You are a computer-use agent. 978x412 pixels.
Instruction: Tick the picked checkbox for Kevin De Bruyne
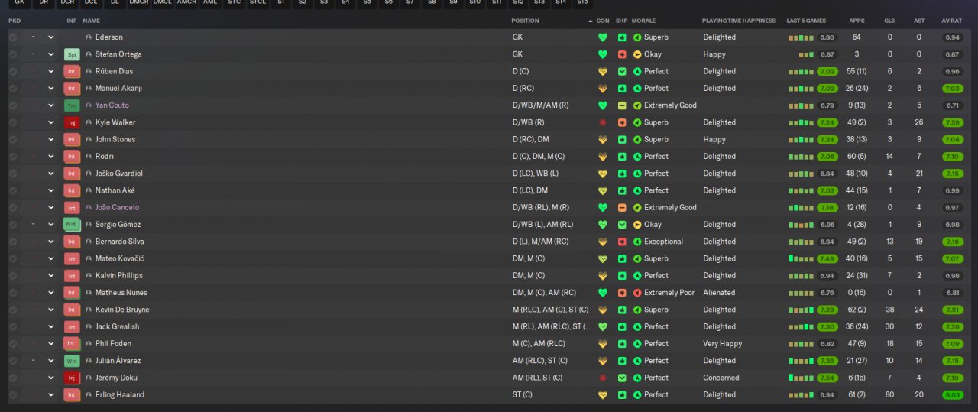click(x=13, y=310)
